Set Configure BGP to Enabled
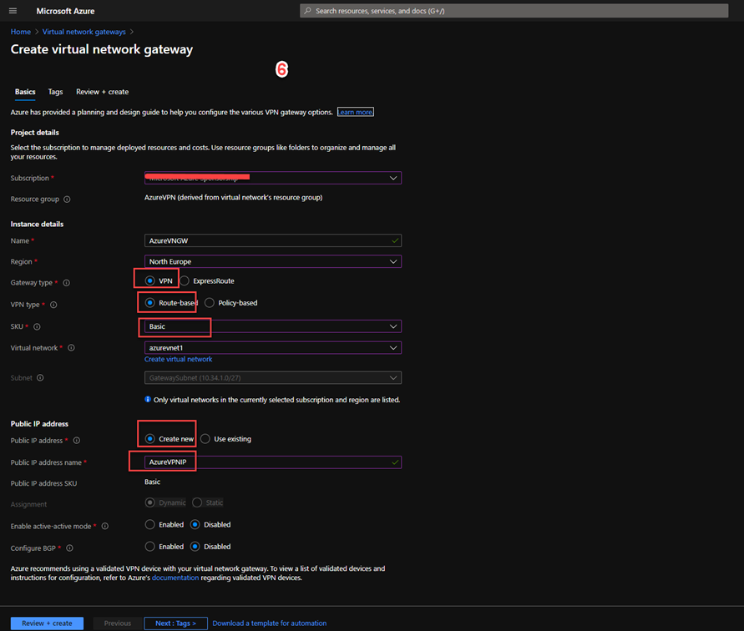 coord(150,547)
